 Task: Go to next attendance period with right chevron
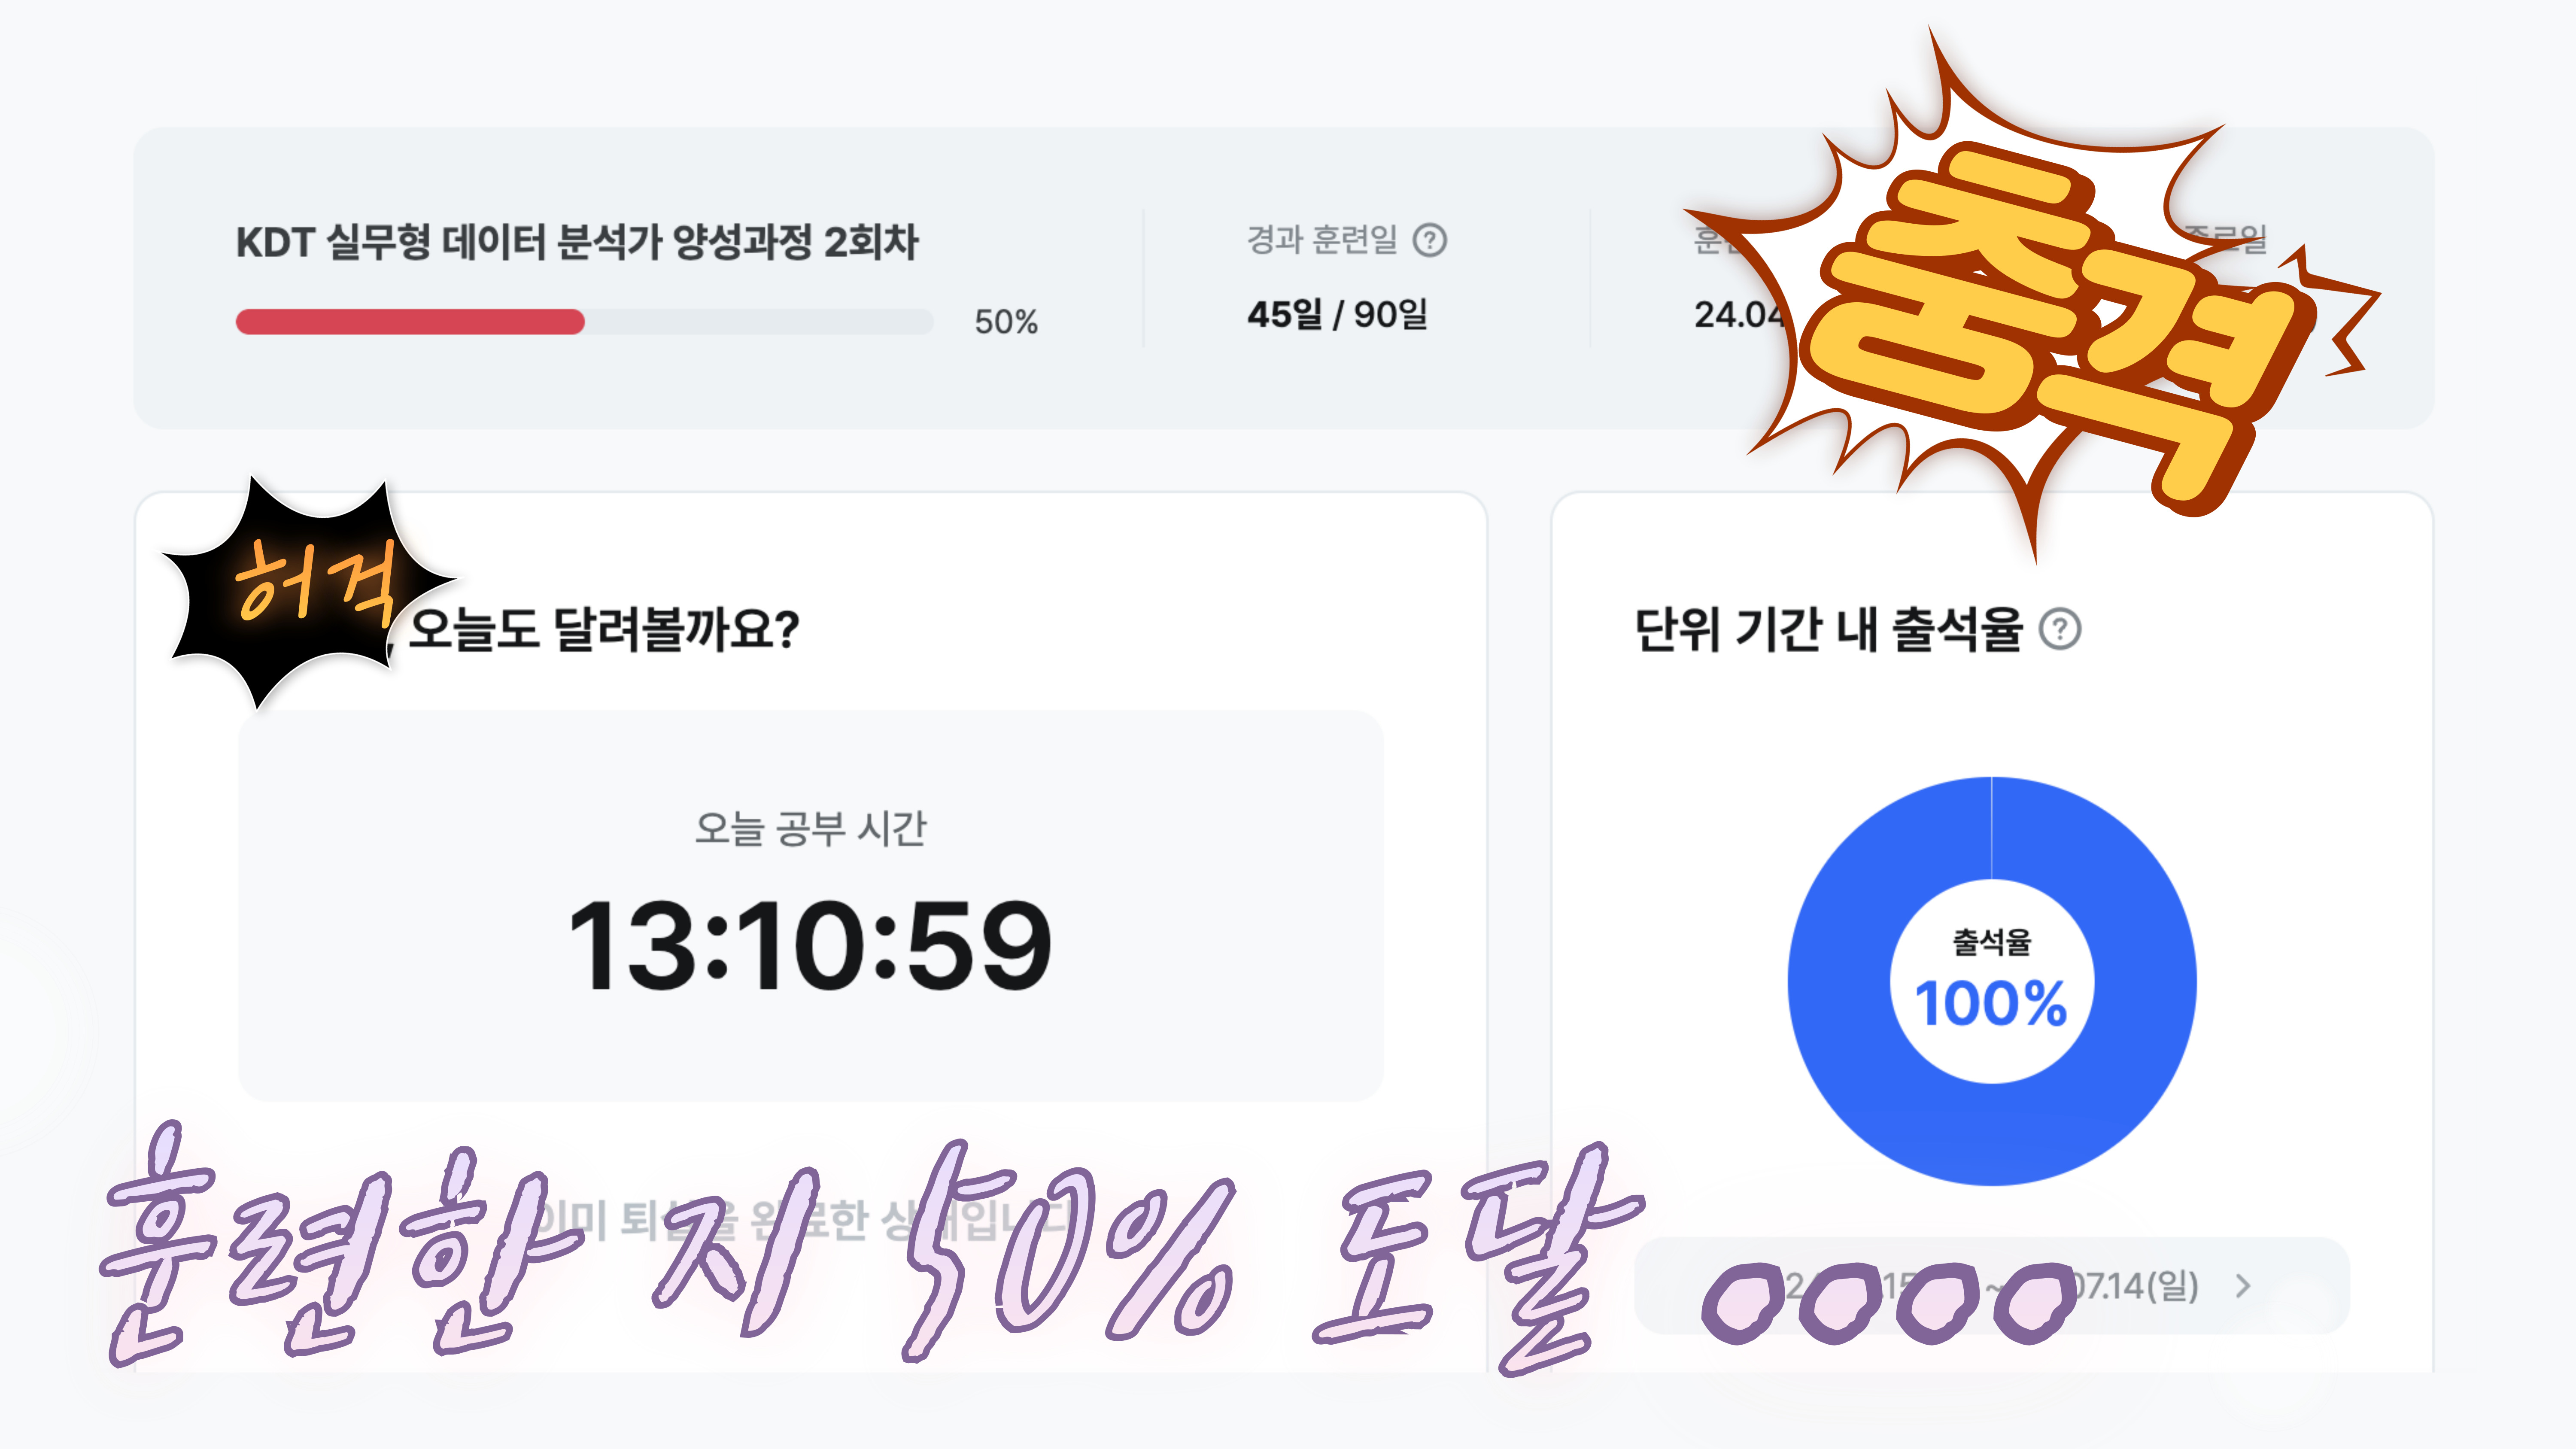tap(2243, 1285)
